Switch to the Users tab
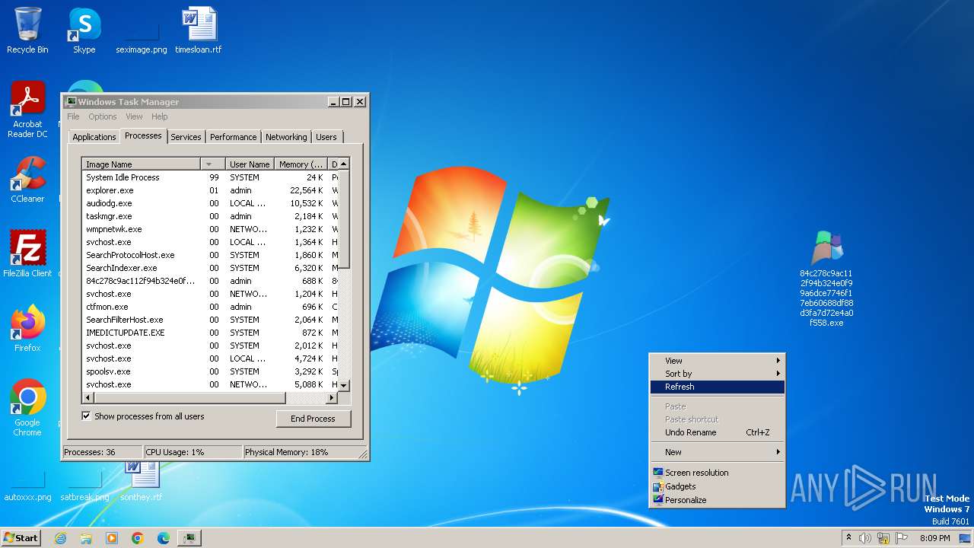The width and height of the screenshot is (974, 548). click(326, 137)
